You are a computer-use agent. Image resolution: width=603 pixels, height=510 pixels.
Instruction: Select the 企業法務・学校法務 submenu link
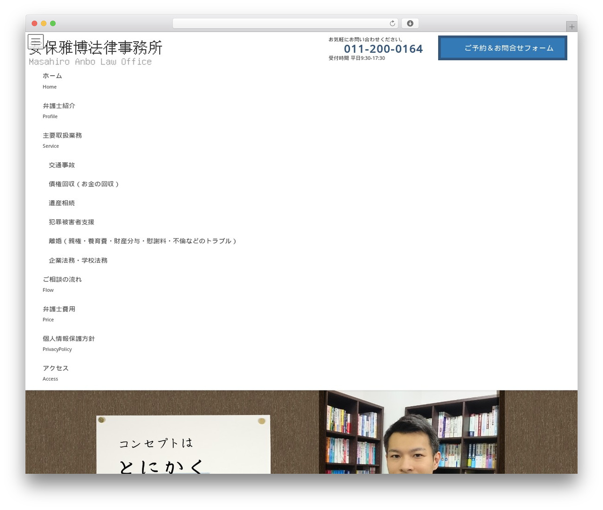click(x=78, y=260)
